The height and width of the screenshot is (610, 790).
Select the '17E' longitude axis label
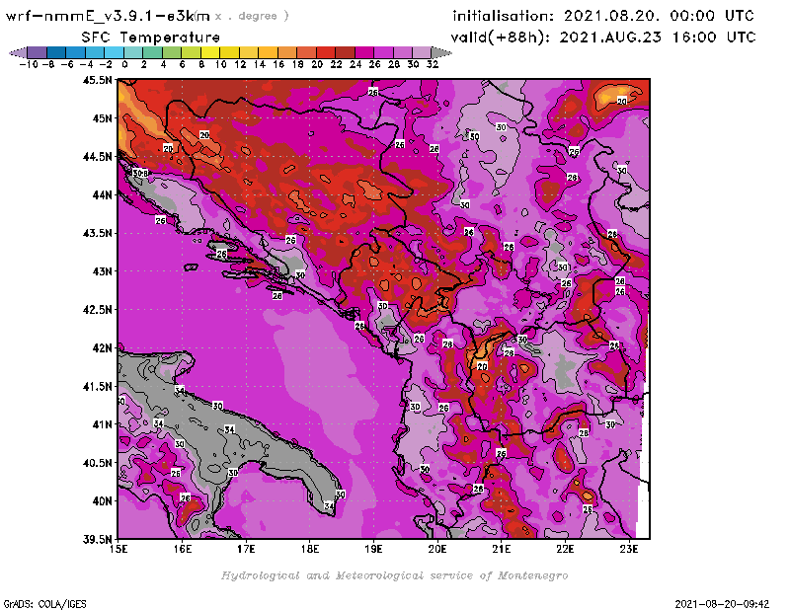(x=246, y=549)
